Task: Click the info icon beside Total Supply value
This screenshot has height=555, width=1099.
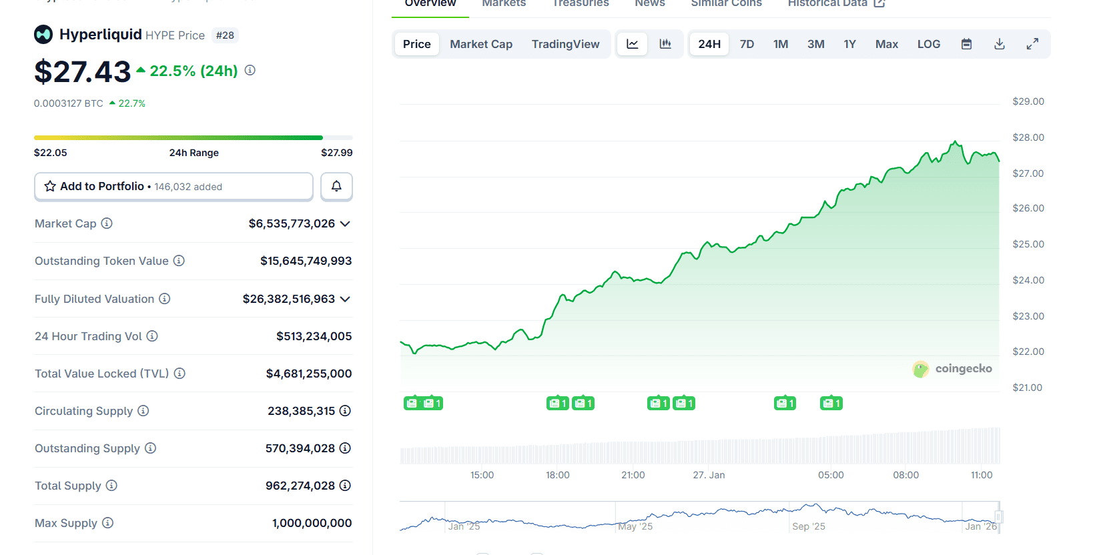Action: click(345, 486)
